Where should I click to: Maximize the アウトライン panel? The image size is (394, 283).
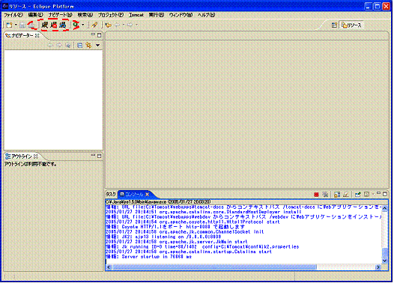(100, 156)
